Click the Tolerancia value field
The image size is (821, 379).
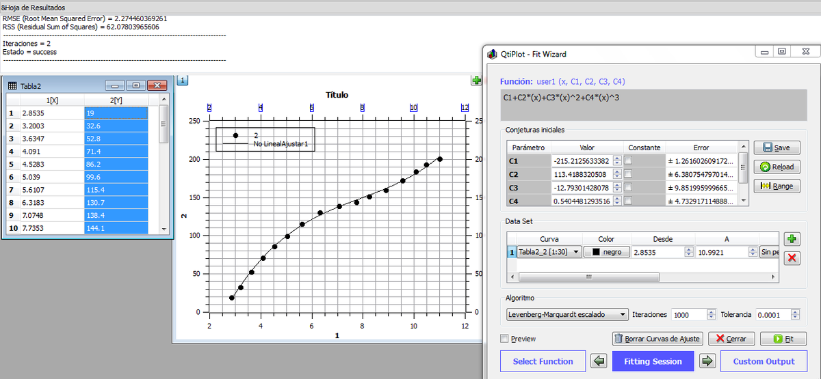pos(772,315)
